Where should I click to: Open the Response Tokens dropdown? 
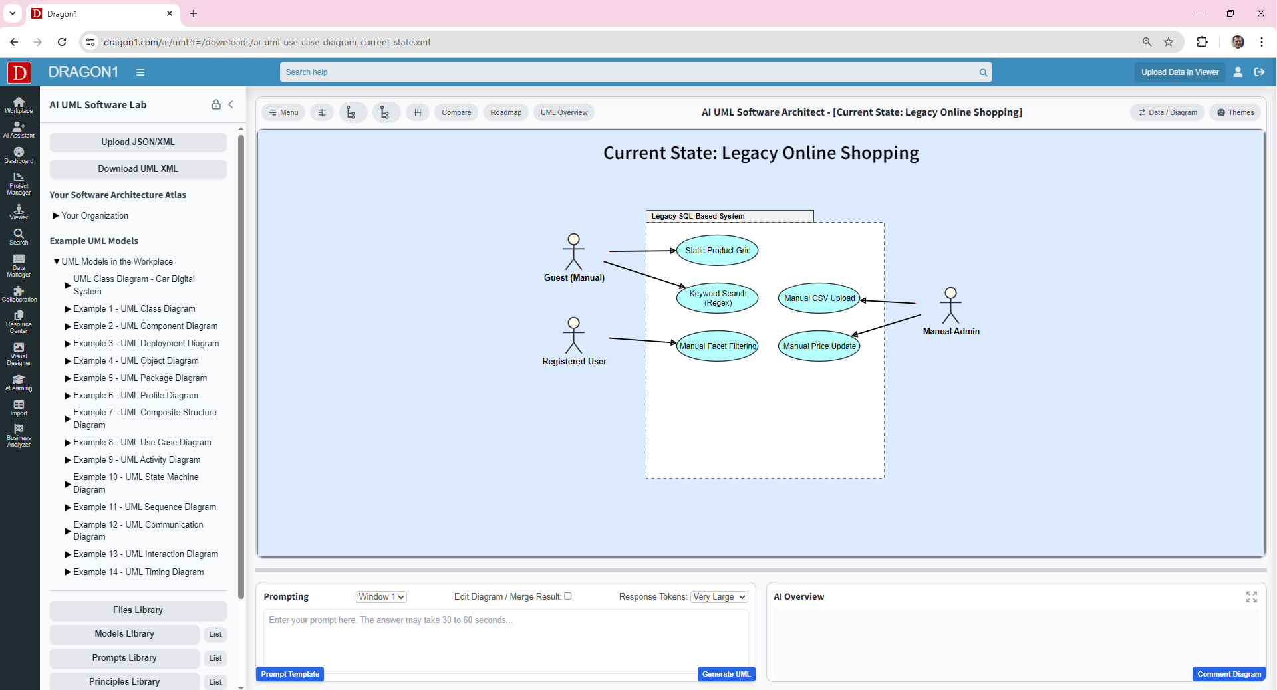(x=719, y=597)
